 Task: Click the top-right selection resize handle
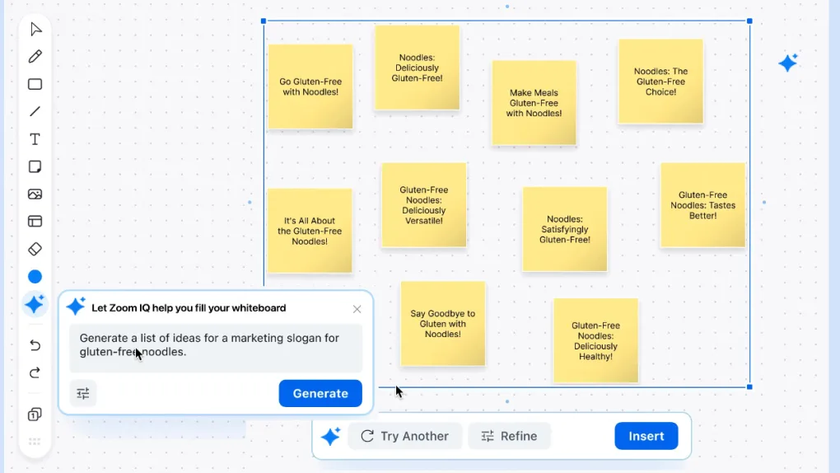pyautogui.click(x=749, y=21)
